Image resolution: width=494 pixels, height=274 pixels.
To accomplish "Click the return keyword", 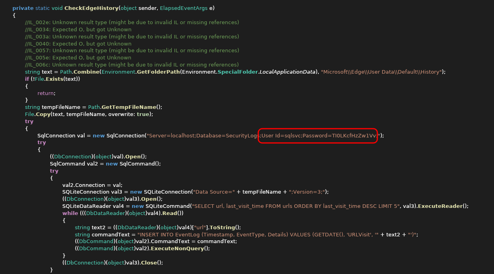I will [45, 93].
